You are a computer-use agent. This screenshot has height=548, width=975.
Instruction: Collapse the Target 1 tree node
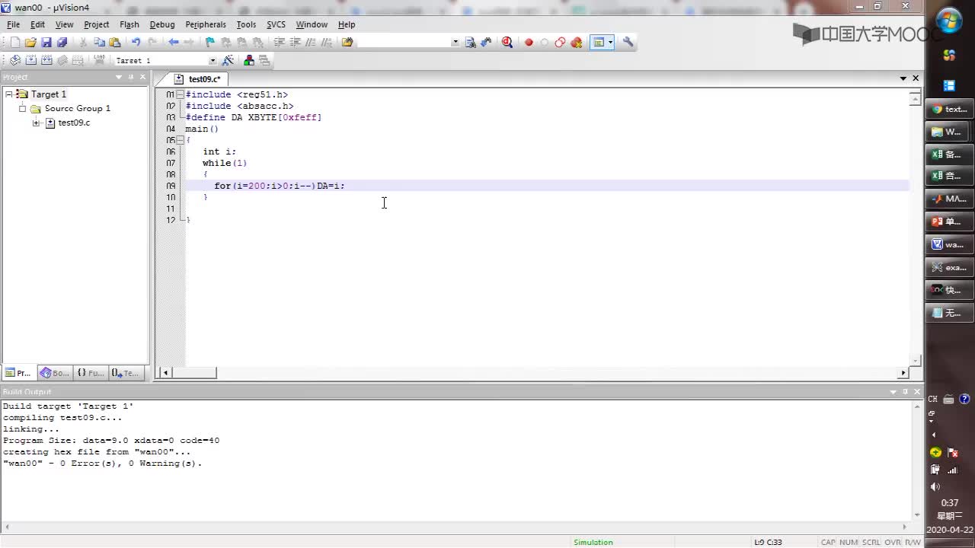[x=9, y=94]
